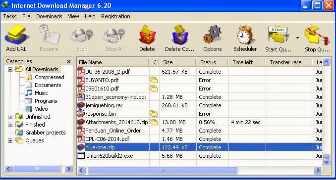The image size is (336, 180).
Task: Select the CPL-C06-2014.pdf file name
Action: [108, 139]
